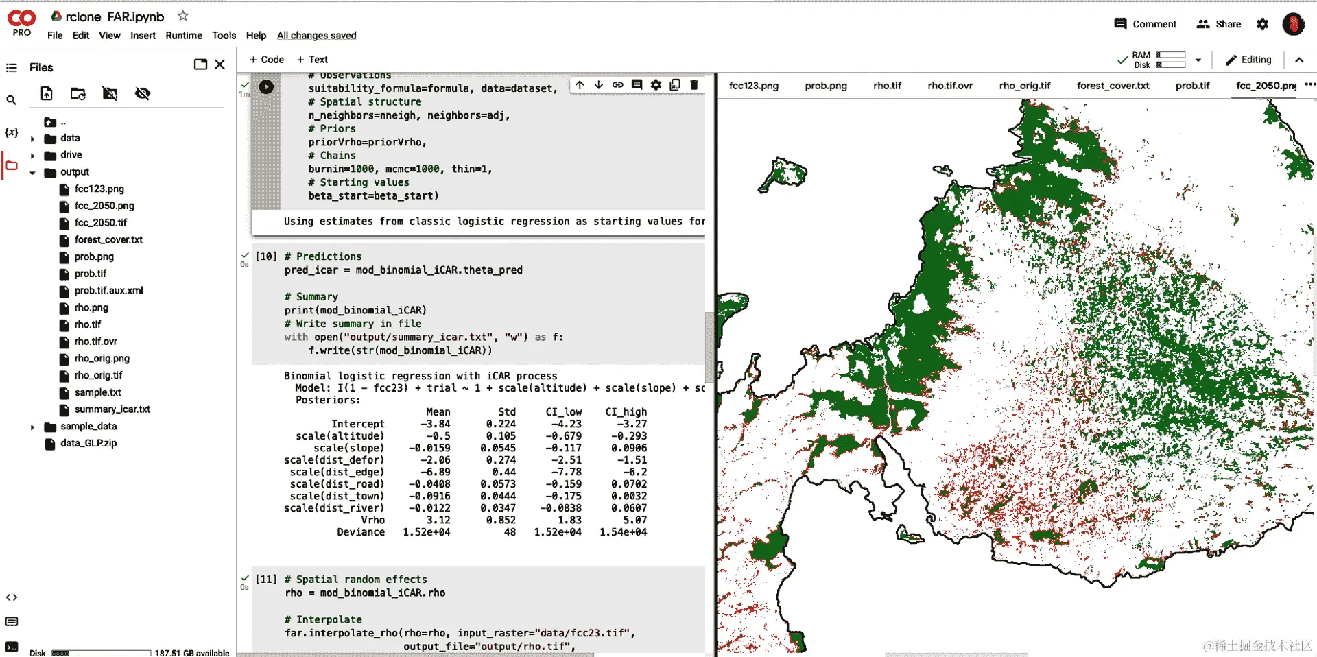The height and width of the screenshot is (657, 1317).
Task: Move cell up arrow
Action: tap(580, 85)
